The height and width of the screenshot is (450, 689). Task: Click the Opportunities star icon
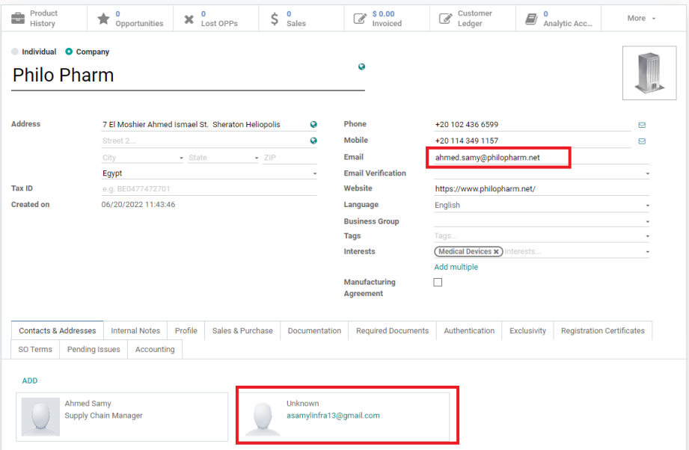pyautogui.click(x=103, y=19)
